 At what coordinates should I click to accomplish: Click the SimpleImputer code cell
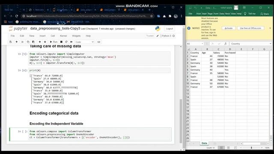click(x=99, y=58)
